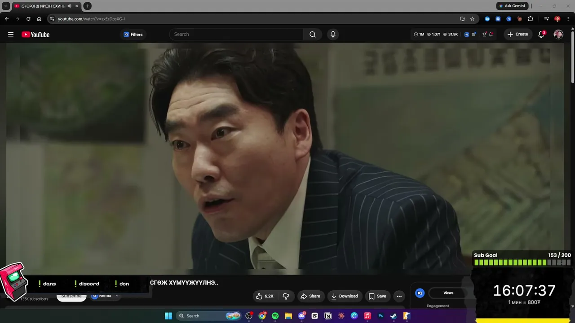Open Discord from the taskbar
This screenshot has width=575, height=323.
point(301,316)
